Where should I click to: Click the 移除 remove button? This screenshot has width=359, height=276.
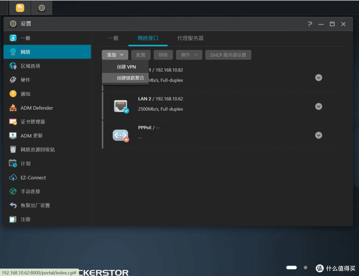(163, 55)
